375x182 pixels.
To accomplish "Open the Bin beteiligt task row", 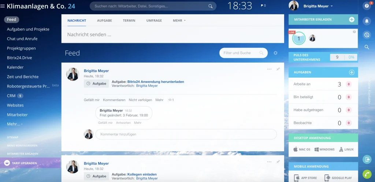I will tap(323, 97).
